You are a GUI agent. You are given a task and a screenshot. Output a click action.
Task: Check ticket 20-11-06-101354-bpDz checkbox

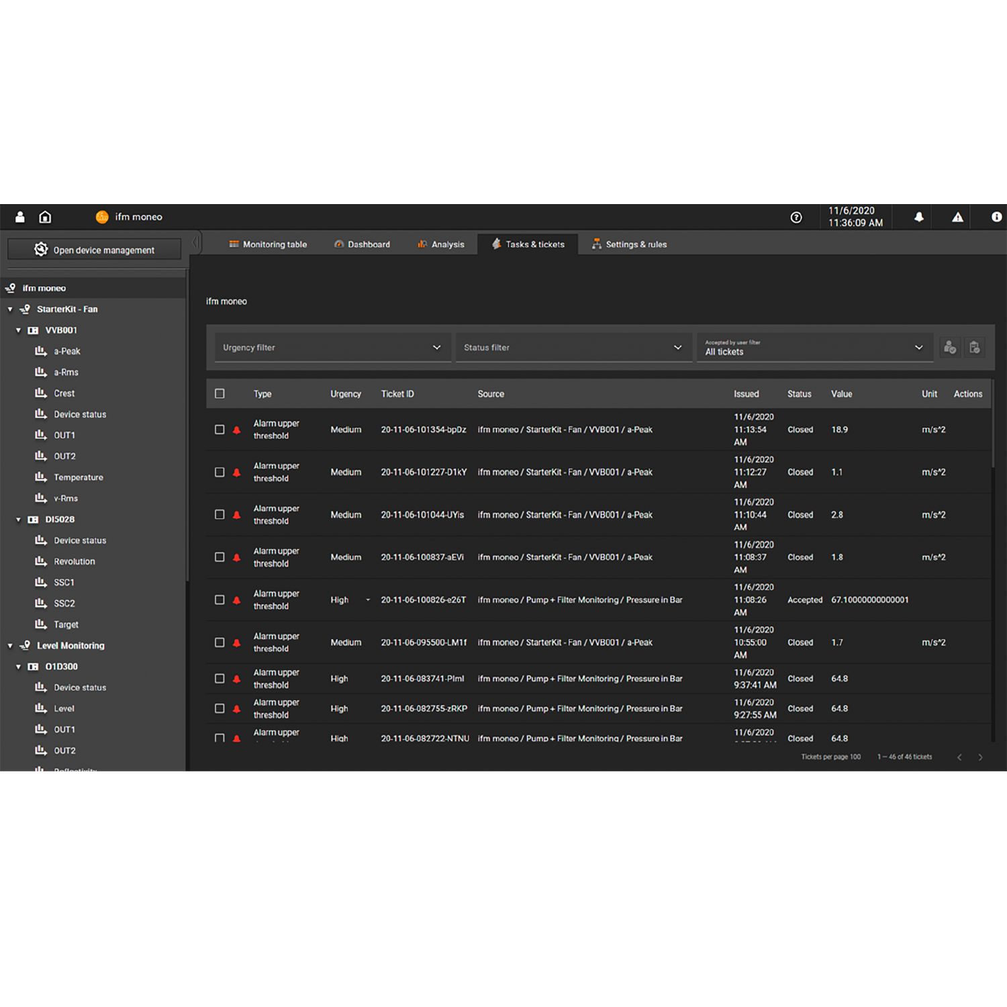coord(220,430)
